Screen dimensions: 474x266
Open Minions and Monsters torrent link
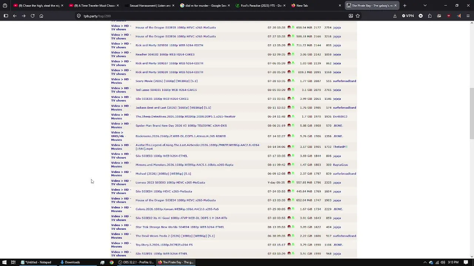pyautogui.click(x=184, y=165)
